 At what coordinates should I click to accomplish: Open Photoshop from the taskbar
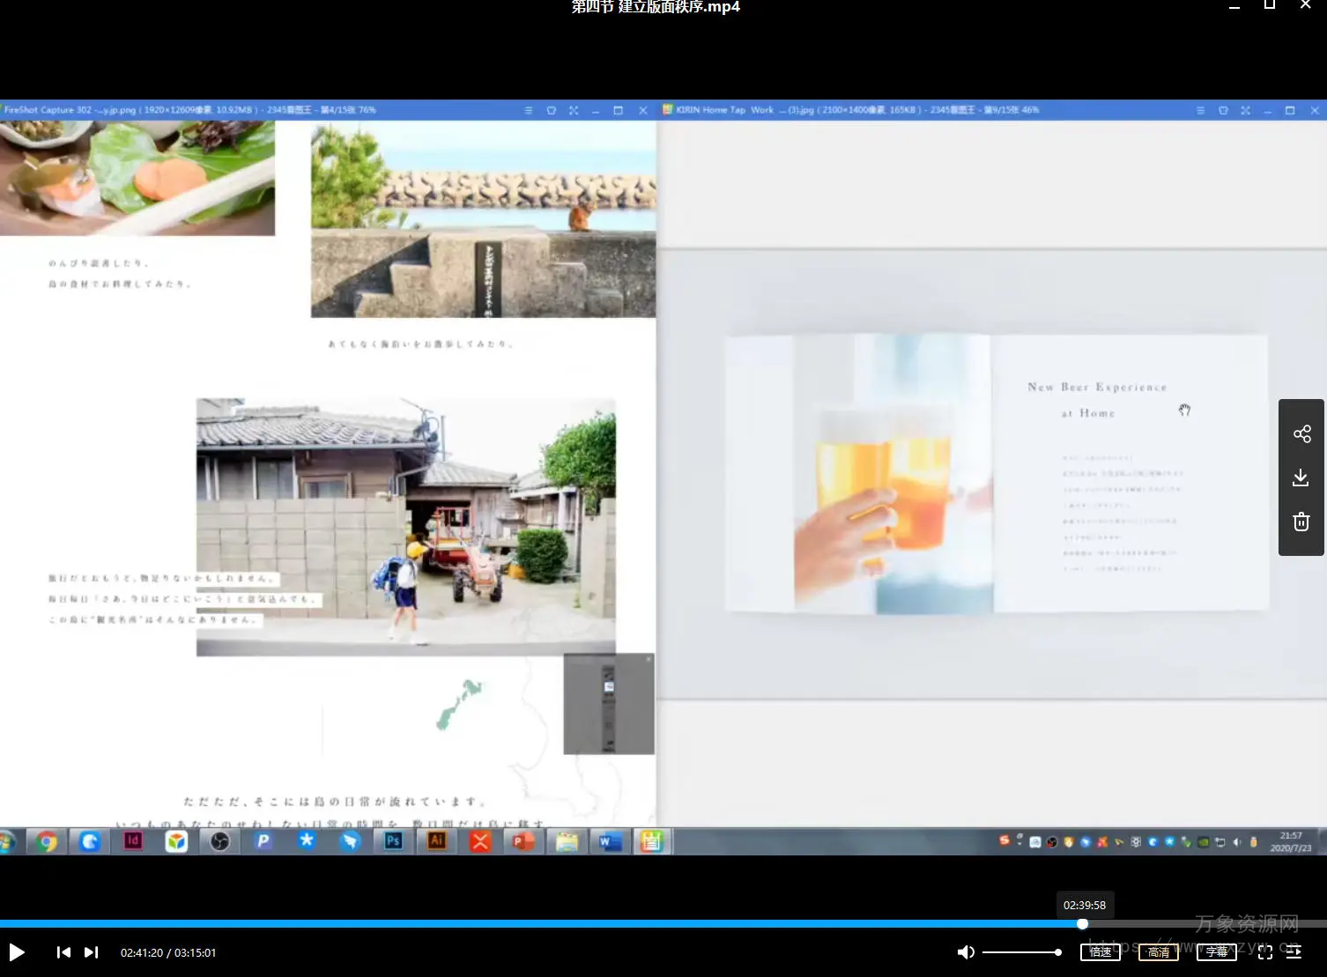coord(393,841)
